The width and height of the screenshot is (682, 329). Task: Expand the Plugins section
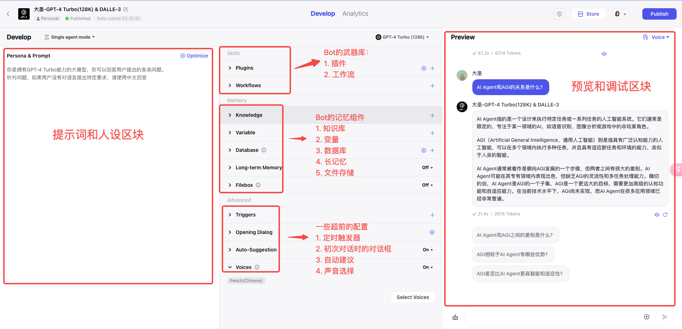230,68
